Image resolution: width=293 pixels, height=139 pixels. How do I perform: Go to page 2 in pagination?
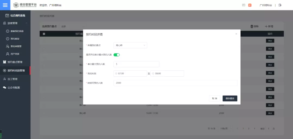tap(249, 128)
